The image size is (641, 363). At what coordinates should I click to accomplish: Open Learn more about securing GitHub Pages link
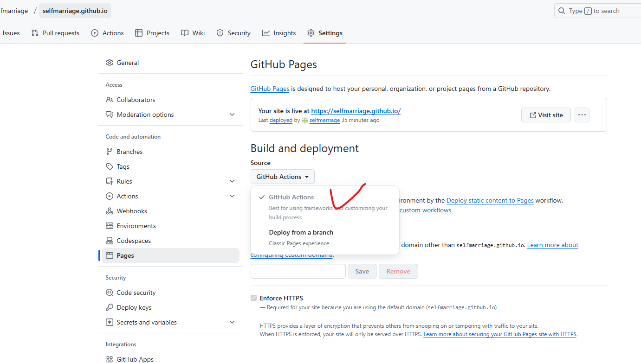pos(500,334)
